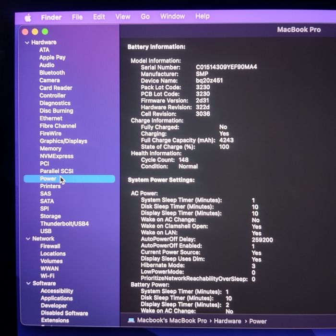Click the battery serial number C01514309YEF90MA4
The height and width of the screenshot is (336, 336).
point(226,67)
